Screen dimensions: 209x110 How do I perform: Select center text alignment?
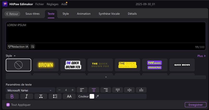click(x=94, y=90)
